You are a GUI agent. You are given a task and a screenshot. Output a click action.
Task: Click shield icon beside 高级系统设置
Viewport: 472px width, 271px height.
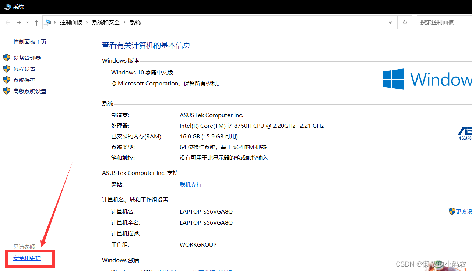pyautogui.click(x=7, y=91)
